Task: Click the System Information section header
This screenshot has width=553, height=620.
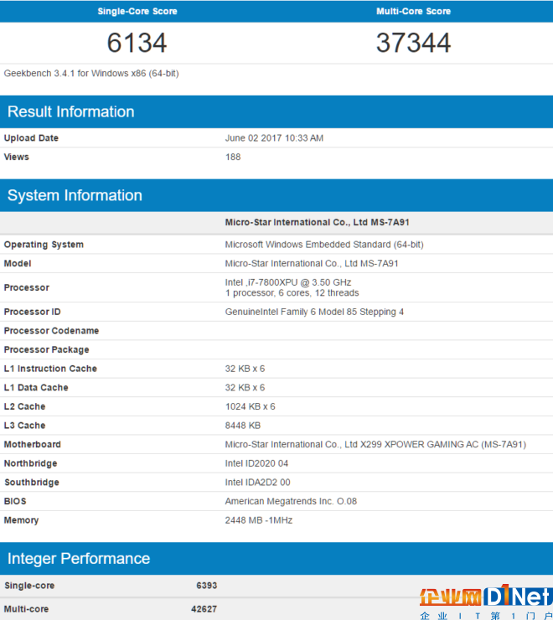Action: pyautogui.click(x=276, y=195)
